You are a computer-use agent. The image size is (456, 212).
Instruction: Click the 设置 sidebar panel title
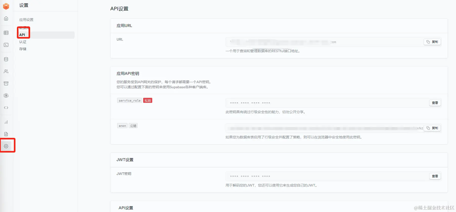(24, 5)
